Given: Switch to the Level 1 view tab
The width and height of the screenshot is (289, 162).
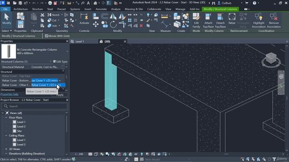Looking at the screenshot, I should [79, 41].
